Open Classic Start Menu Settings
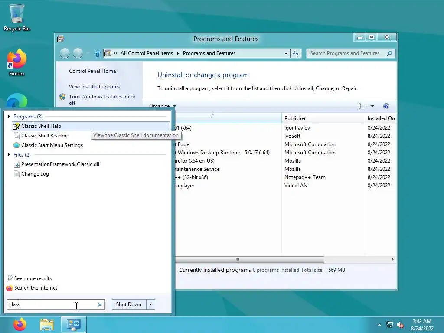The width and height of the screenshot is (444, 333). (x=48, y=145)
